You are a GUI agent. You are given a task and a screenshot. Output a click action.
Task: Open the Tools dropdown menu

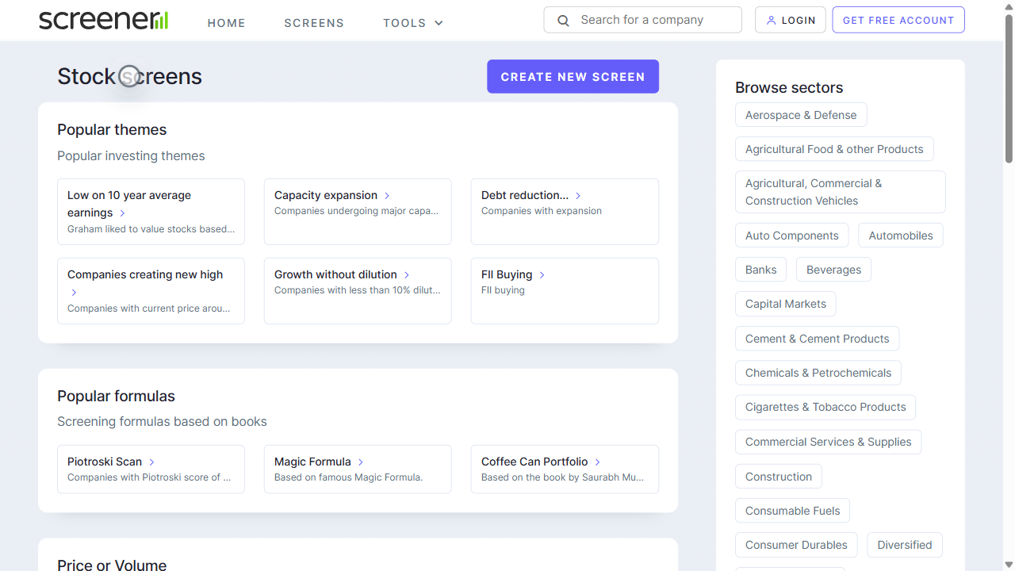coord(412,23)
